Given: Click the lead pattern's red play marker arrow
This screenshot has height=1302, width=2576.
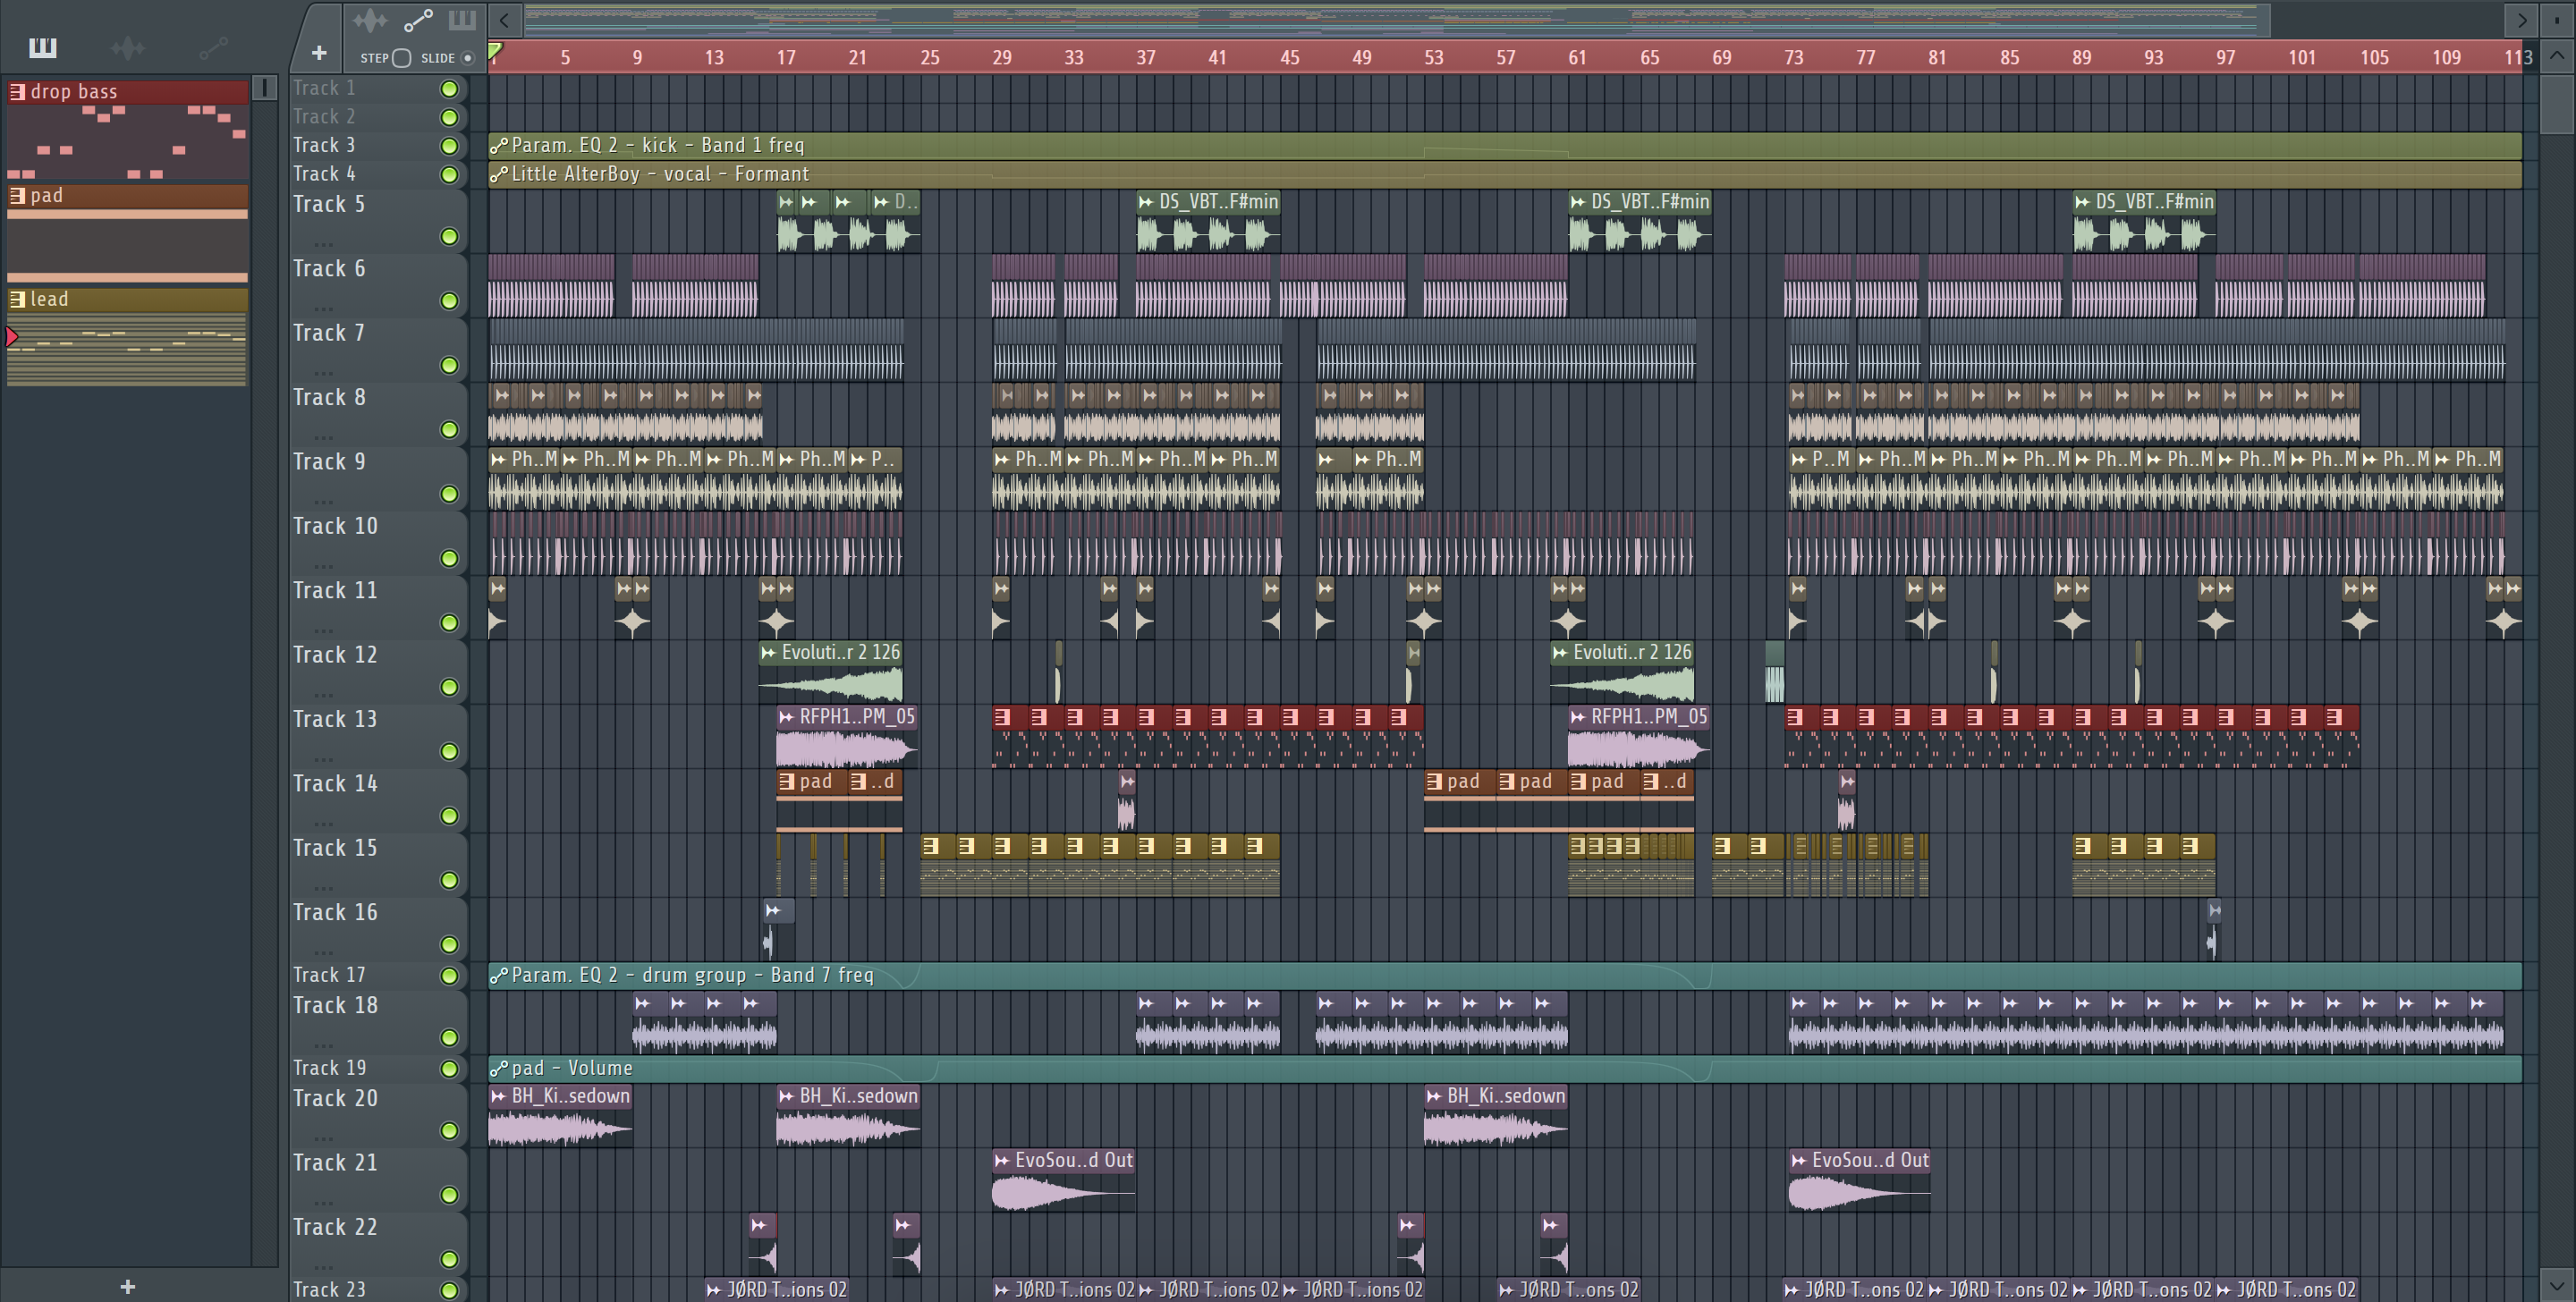Looking at the screenshot, I should 12,337.
